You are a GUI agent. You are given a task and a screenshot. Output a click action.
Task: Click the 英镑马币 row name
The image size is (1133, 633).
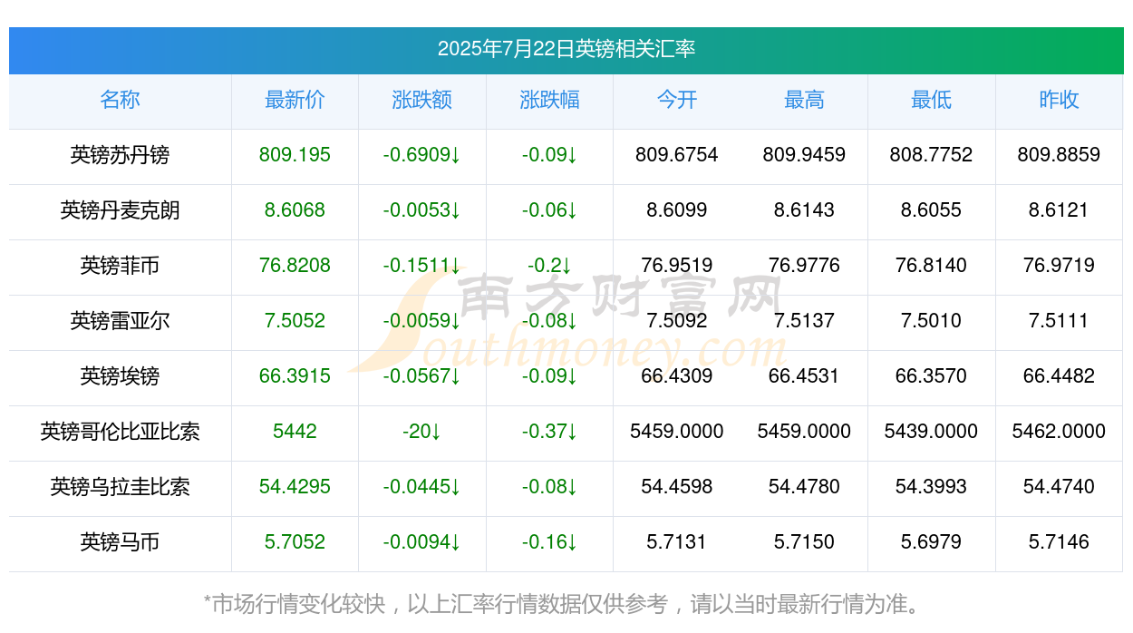point(120,542)
